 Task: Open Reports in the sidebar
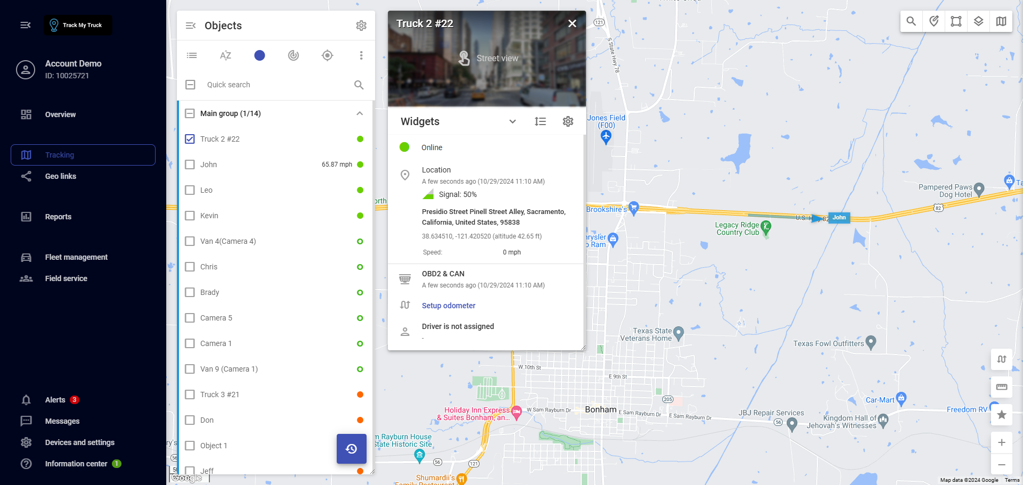point(58,217)
